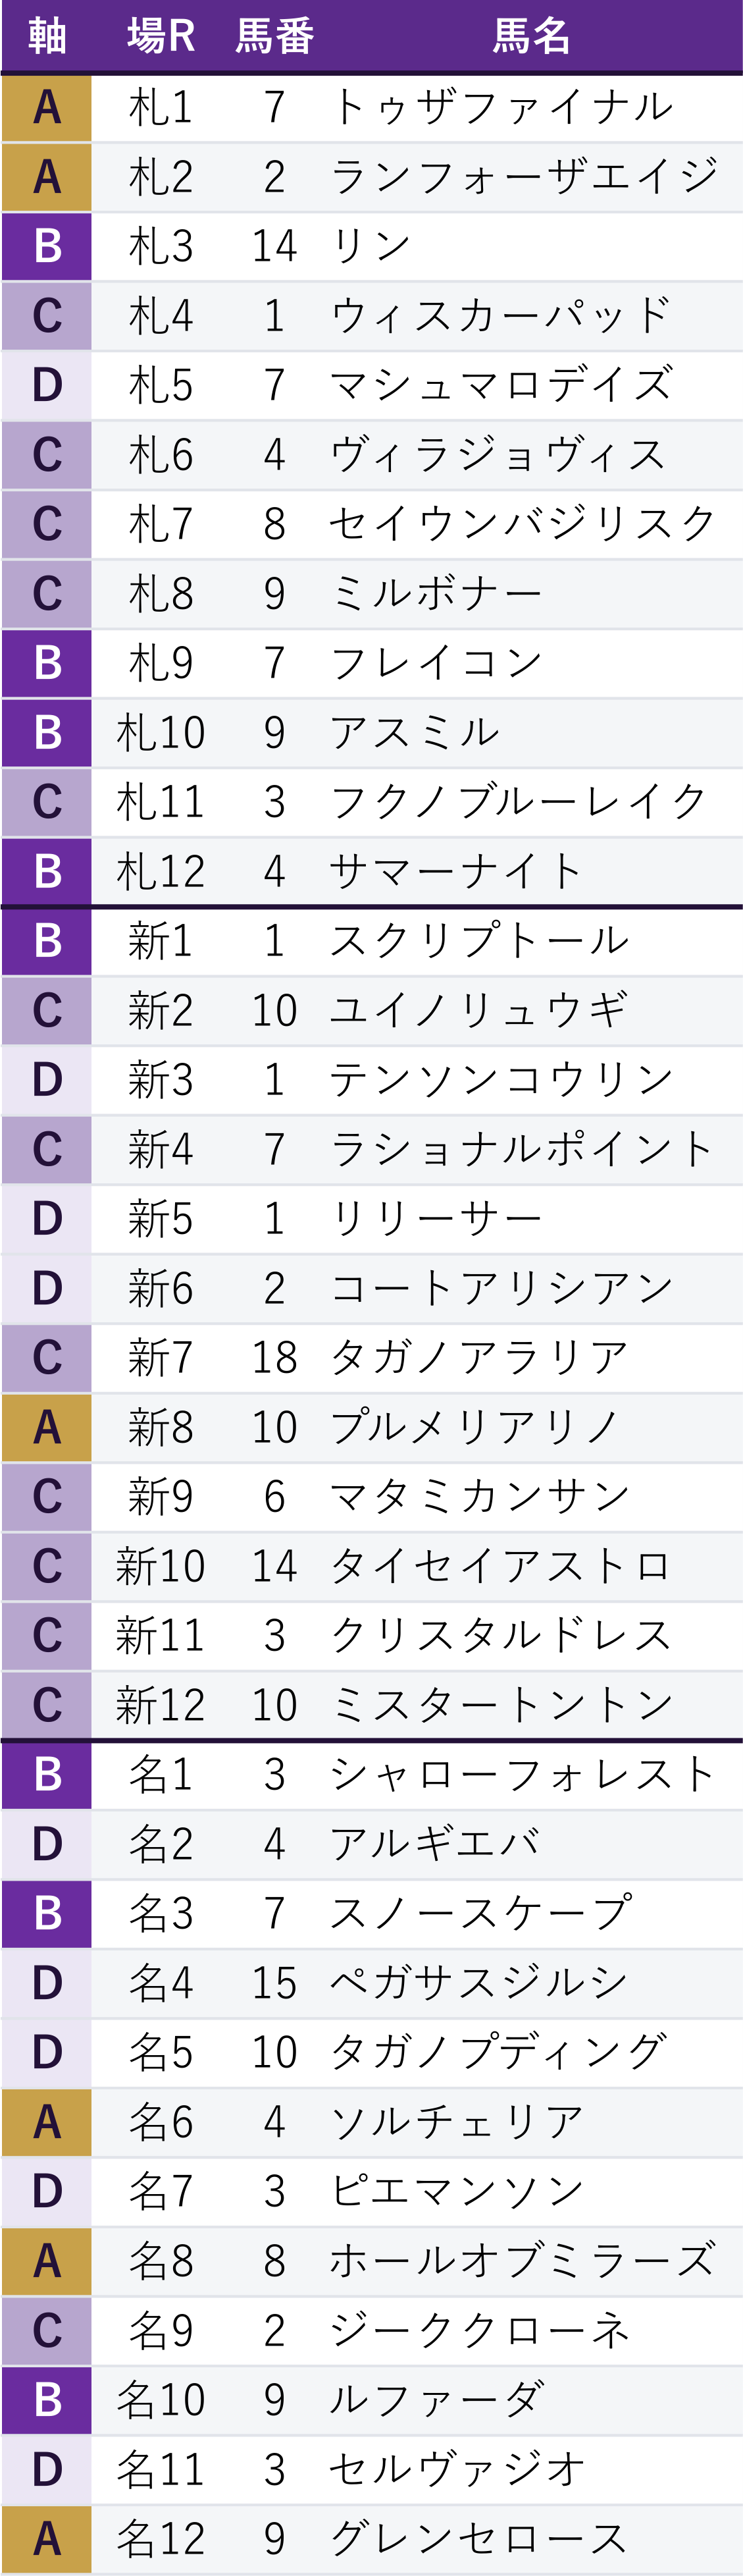Image resolution: width=743 pixels, height=2576 pixels.
Task: Select horse name ホールオブミラーズ
Action: click(524, 2261)
